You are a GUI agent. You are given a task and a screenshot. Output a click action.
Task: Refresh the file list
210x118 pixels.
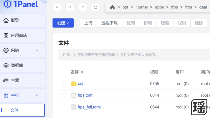click(95, 7)
